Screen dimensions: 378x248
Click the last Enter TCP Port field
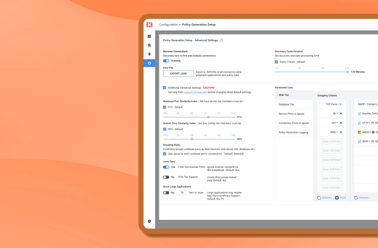(x=332, y=188)
